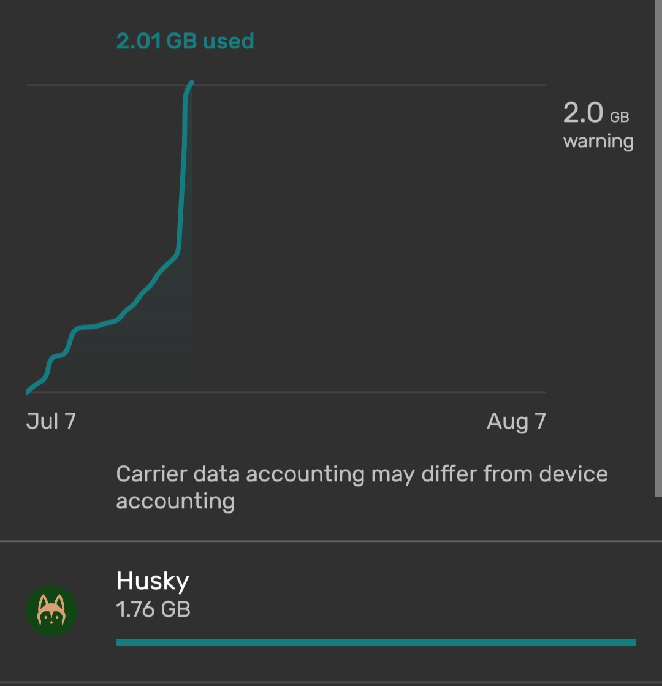Click the starting point of the usage graph
Screen dimensions: 662x686
coord(28,392)
